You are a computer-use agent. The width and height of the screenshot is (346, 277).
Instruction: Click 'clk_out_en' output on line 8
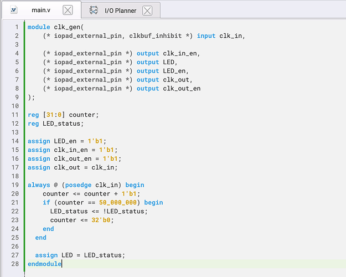pos(182,88)
